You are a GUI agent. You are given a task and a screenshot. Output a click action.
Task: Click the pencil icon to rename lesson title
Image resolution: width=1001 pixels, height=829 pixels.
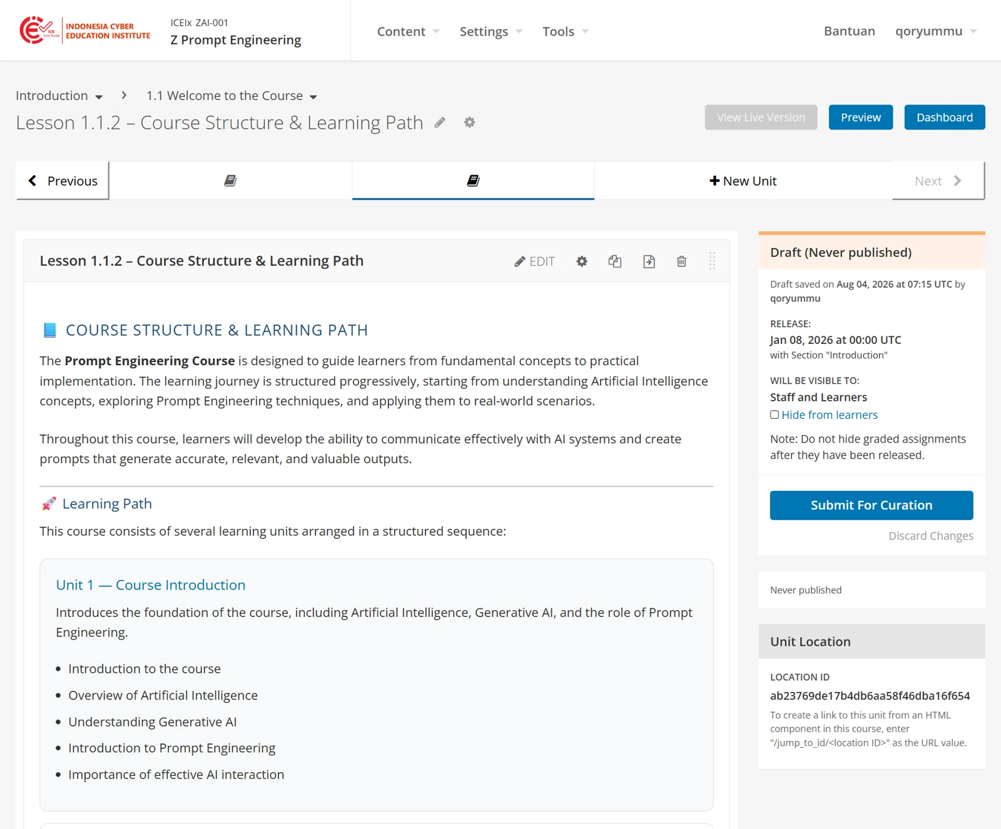440,123
